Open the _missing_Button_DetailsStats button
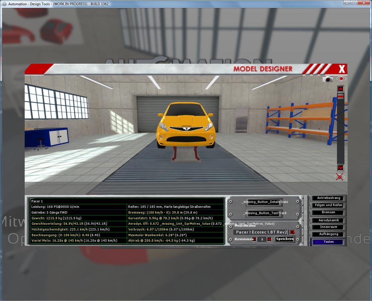Screen dimensions: 372x301 pos(264,202)
